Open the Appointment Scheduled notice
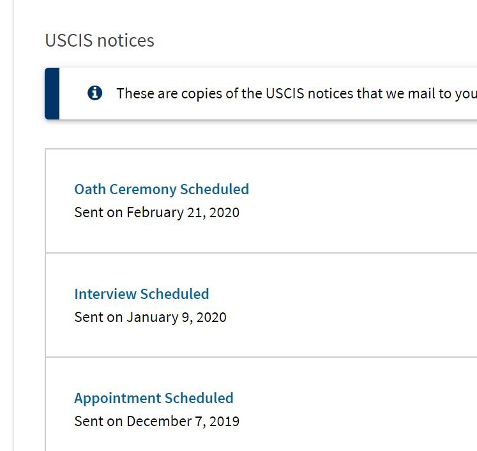 pyautogui.click(x=154, y=399)
